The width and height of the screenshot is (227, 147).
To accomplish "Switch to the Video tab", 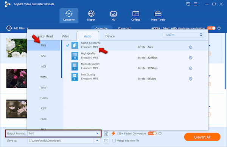I will pyautogui.click(x=65, y=36).
